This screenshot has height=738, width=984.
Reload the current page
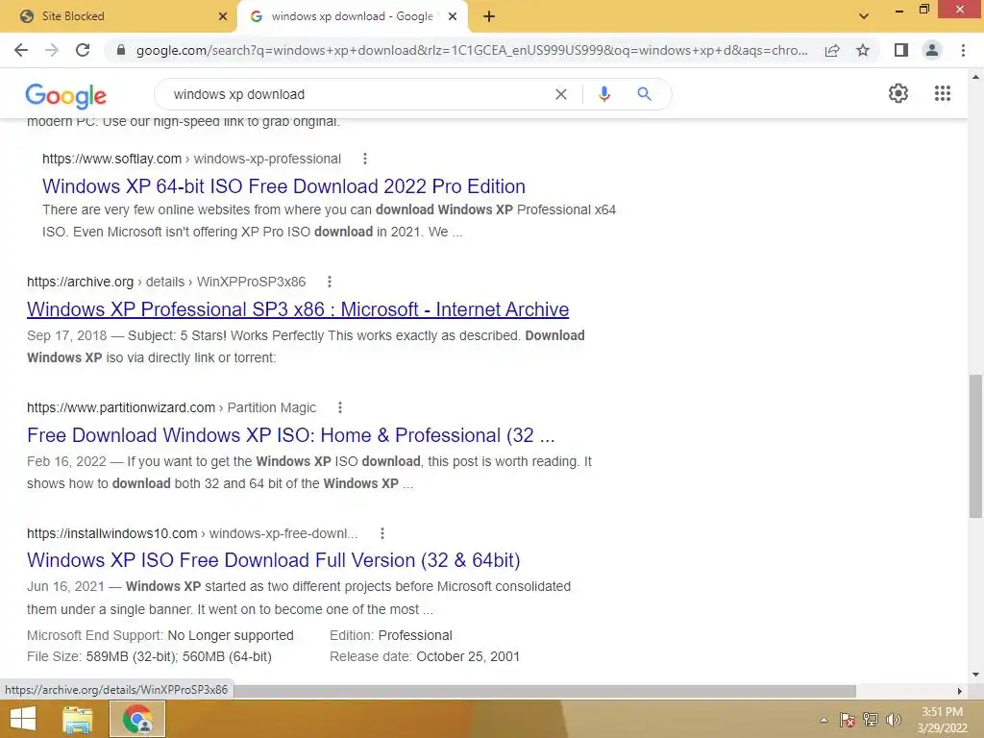83,50
